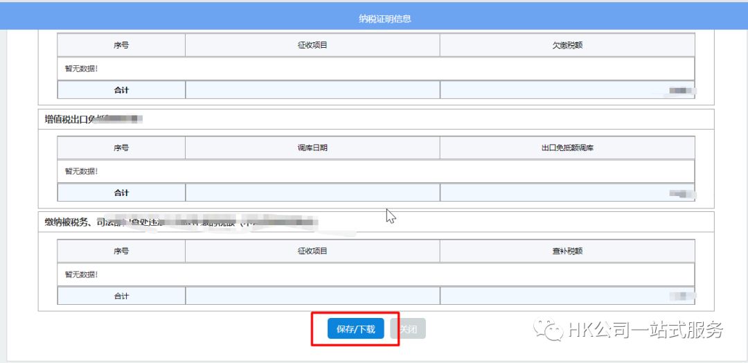This screenshot has width=748, height=363.
Task: Click the 查补税额 column header
Action: point(567,251)
